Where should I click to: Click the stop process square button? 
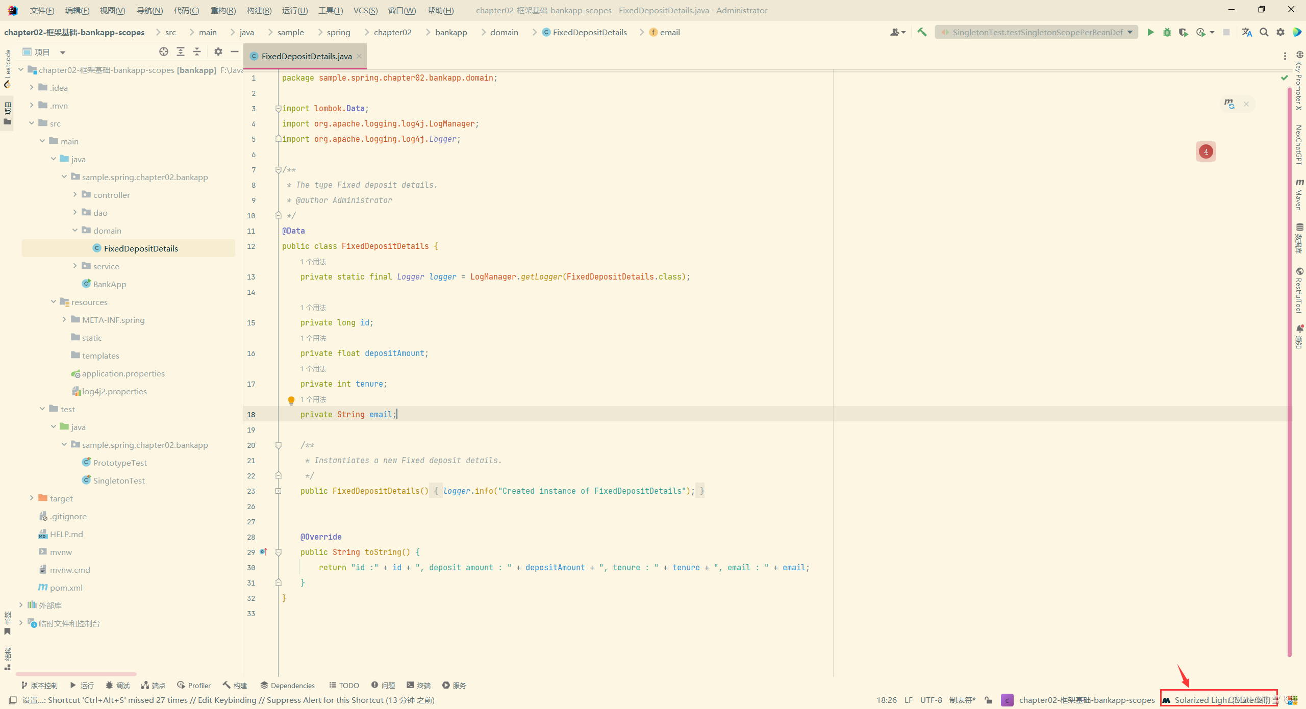click(x=1226, y=32)
